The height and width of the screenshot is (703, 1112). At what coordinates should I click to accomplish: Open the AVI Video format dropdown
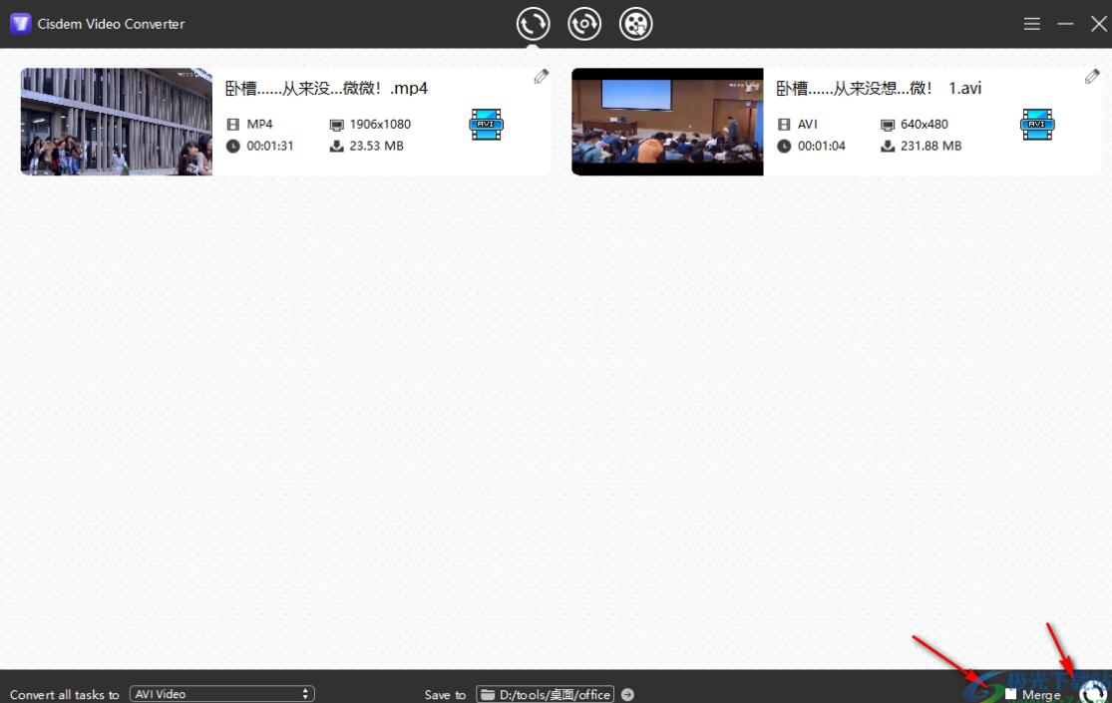[222, 694]
